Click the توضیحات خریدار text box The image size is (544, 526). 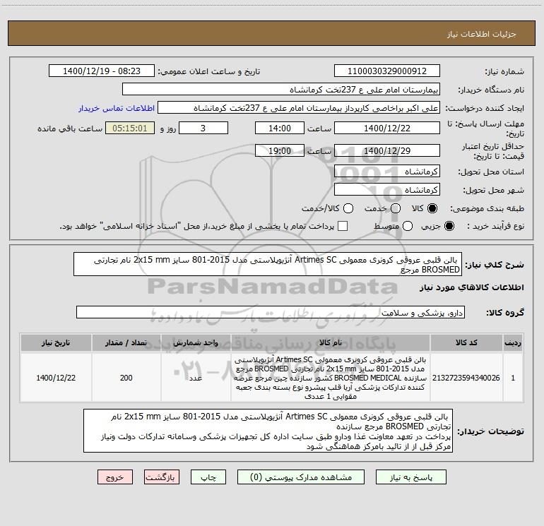[x=268, y=431]
